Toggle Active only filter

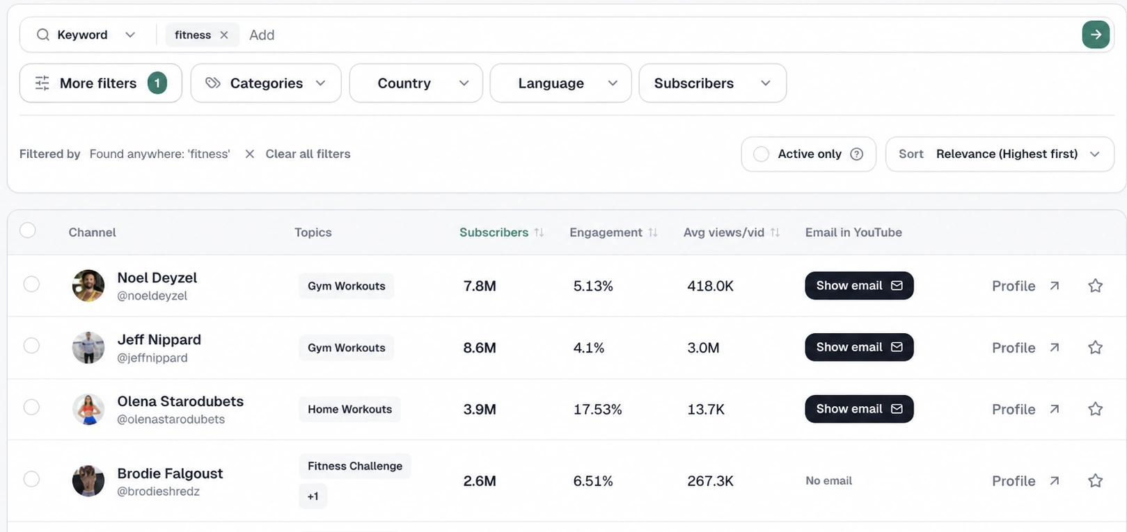762,154
